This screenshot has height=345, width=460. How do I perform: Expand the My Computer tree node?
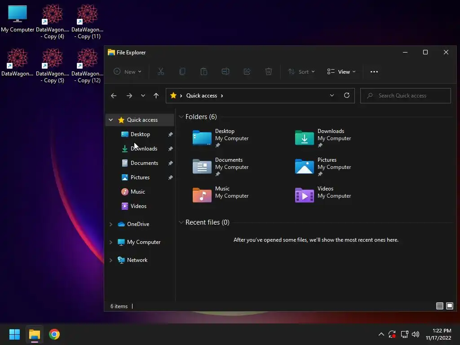click(x=111, y=242)
